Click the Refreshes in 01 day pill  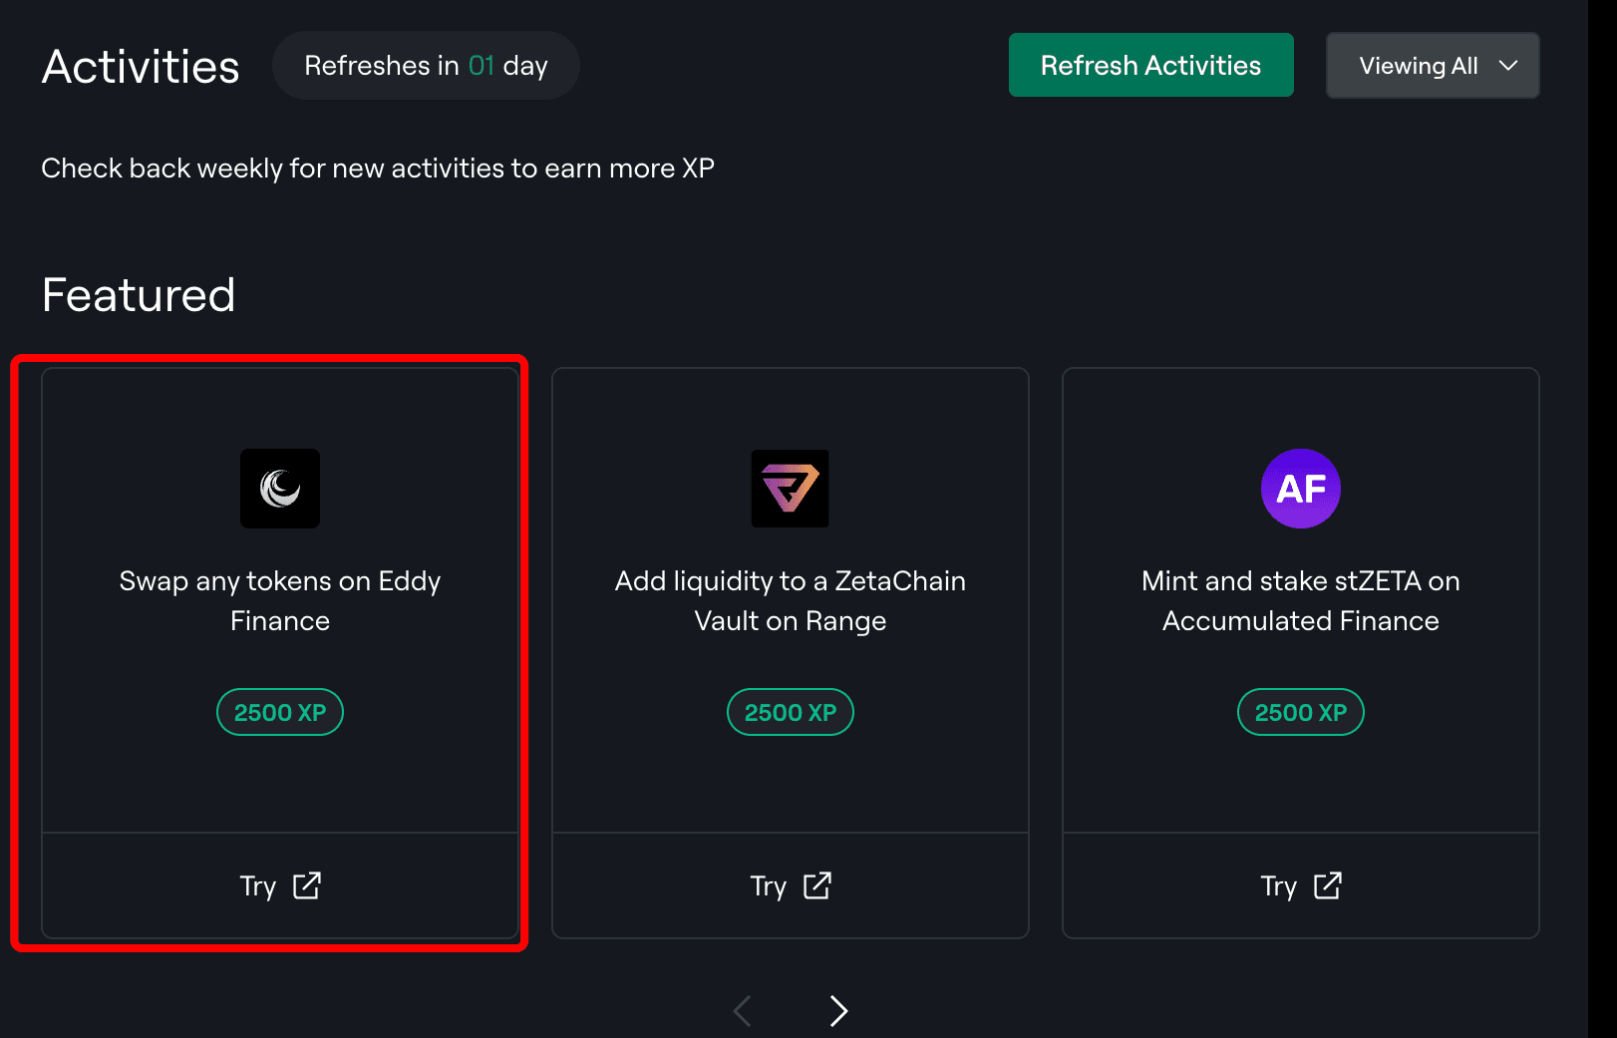426,65
